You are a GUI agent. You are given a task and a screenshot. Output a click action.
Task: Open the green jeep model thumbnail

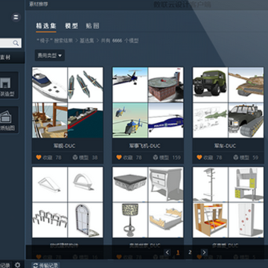click(211, 85)
